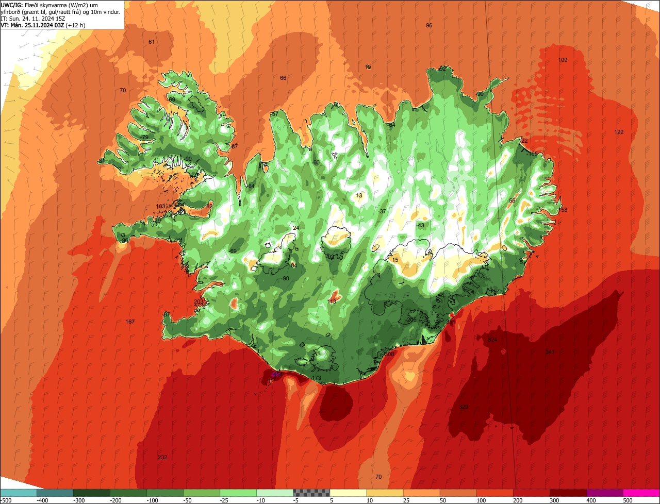Select the magenta above-500 legend swatch
This screenshot has height=504, width=660.
(x=641, y=493)
